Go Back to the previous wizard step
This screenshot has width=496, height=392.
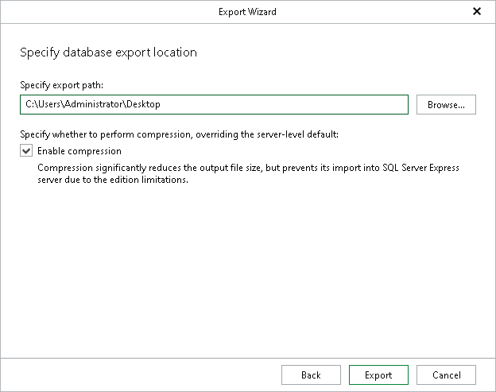tap(311, 375)
